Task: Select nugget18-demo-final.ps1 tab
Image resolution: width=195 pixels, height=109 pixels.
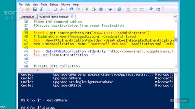Action: pyautogui.click(x=54, y=17)
